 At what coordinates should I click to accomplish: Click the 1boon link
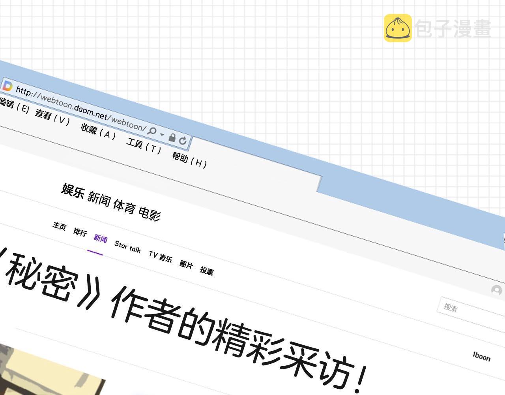coord(481,356)
